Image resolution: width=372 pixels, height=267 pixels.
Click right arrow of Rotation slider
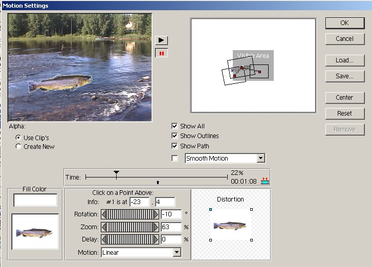pos(156,214)
